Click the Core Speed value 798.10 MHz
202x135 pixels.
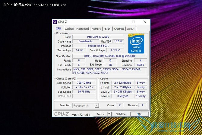point(84,83)
